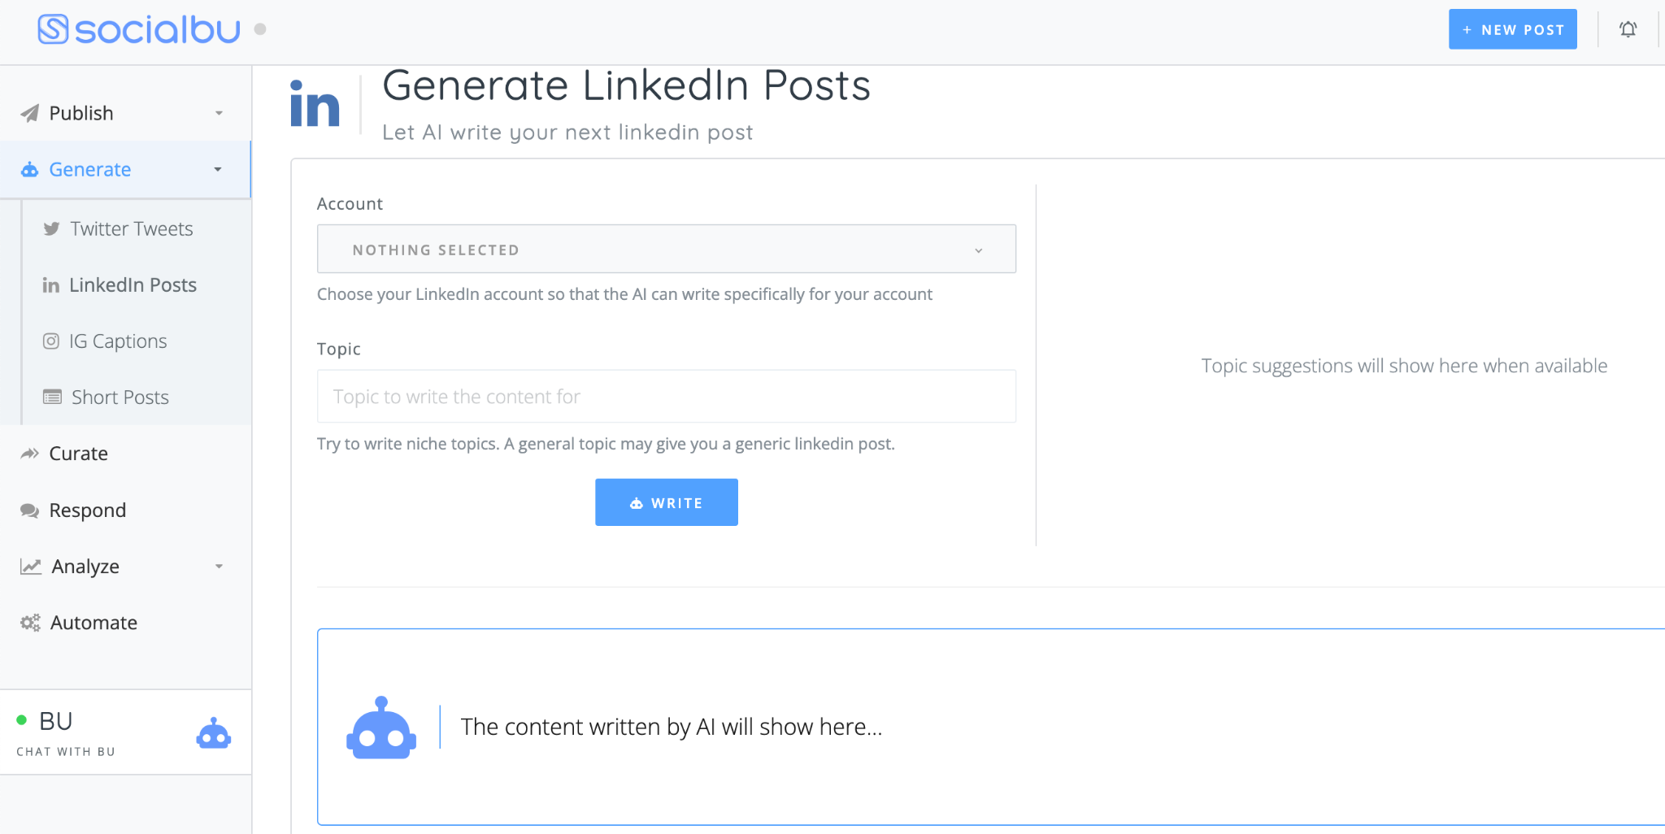The image size is (1665, 834).
Task: Click the New Post button
Action: tap(1512, 30)
